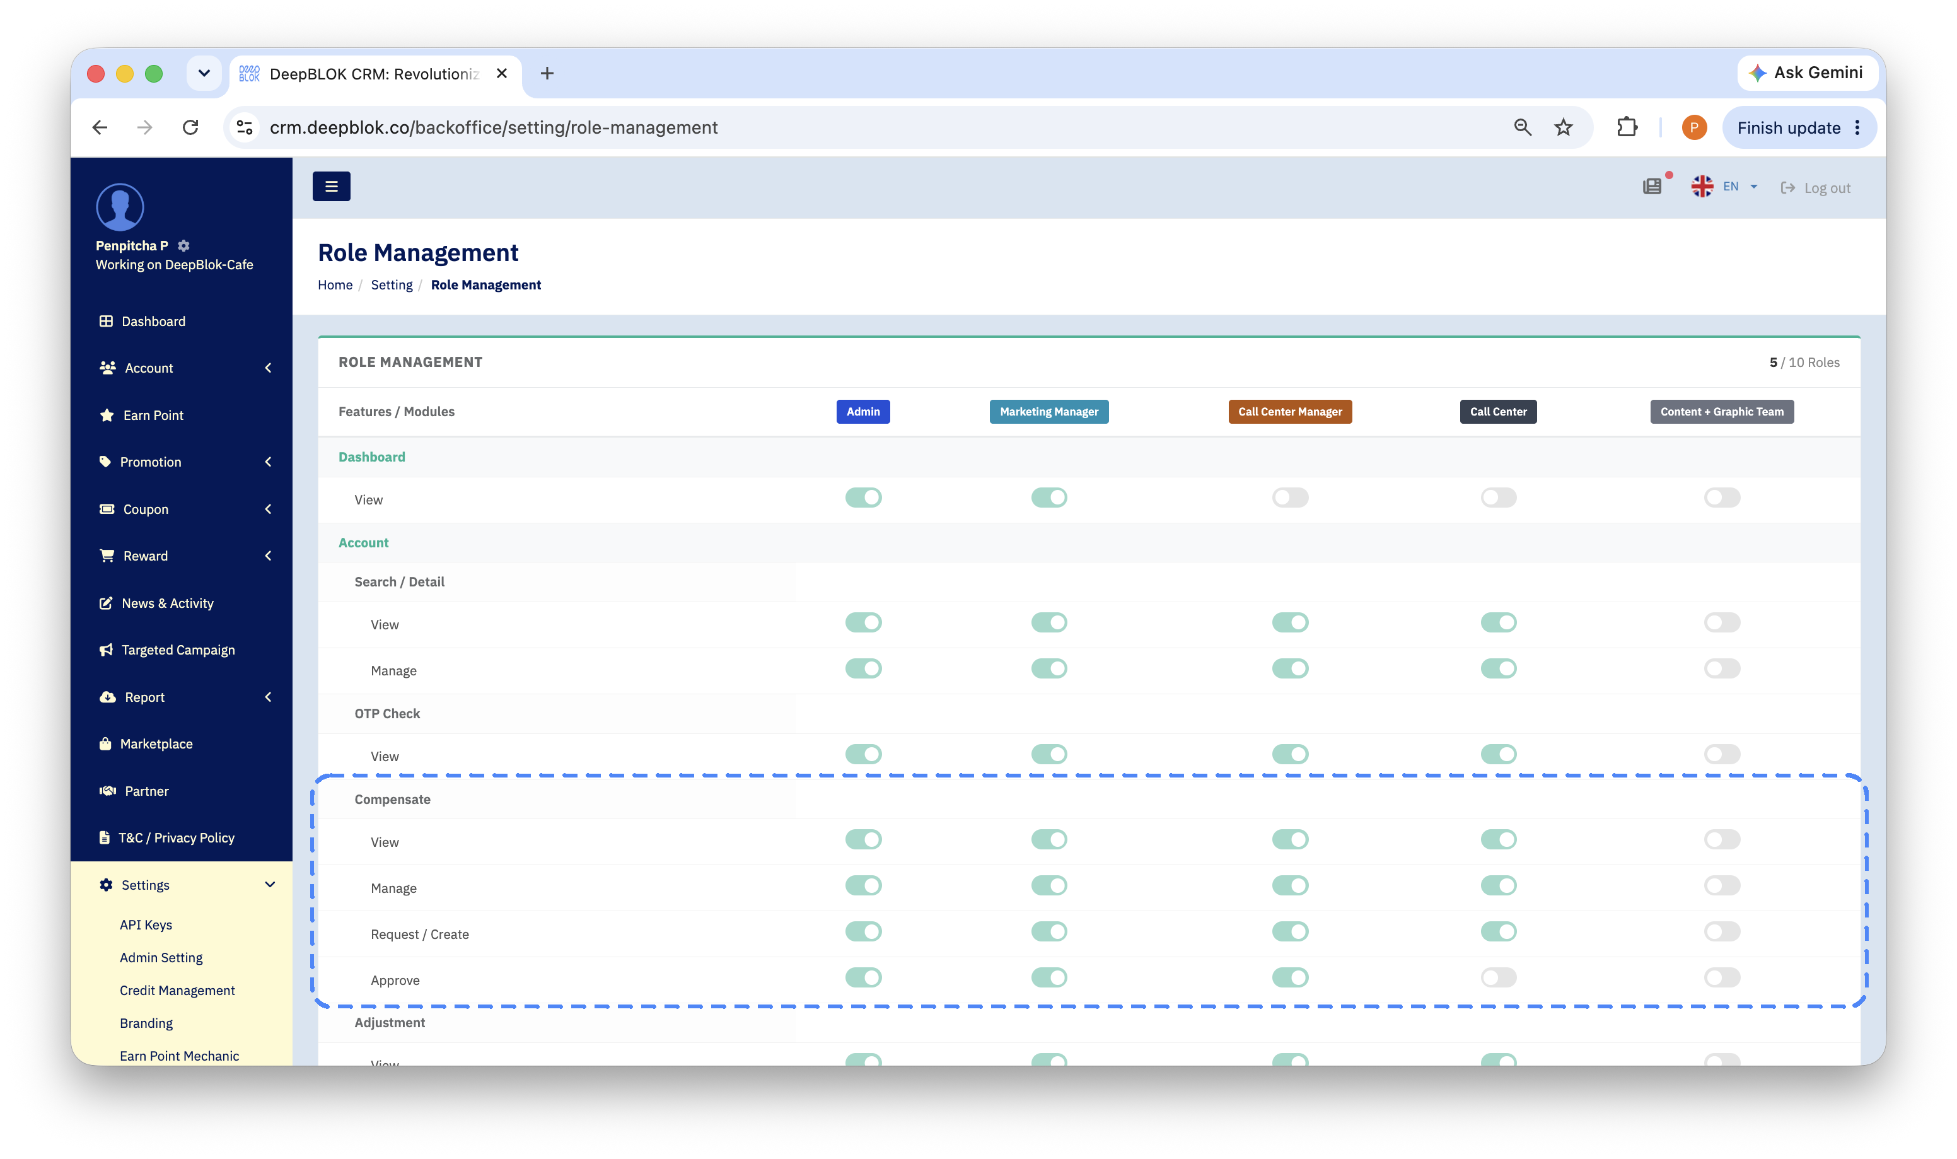Toggle Compensate Request / Create for Admin
This screenshot has width=1957, height=1159.
tap(863, 932)
